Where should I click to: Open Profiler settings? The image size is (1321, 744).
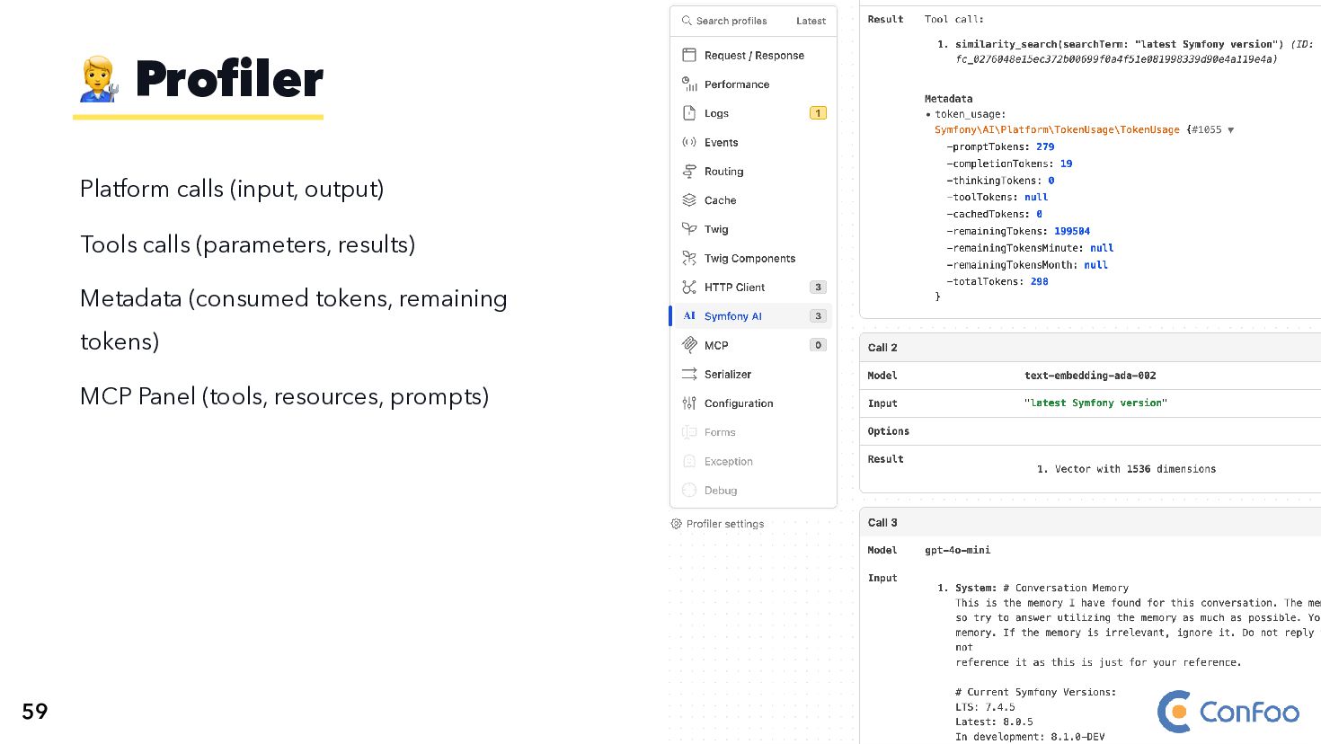[x=717, y=524]
